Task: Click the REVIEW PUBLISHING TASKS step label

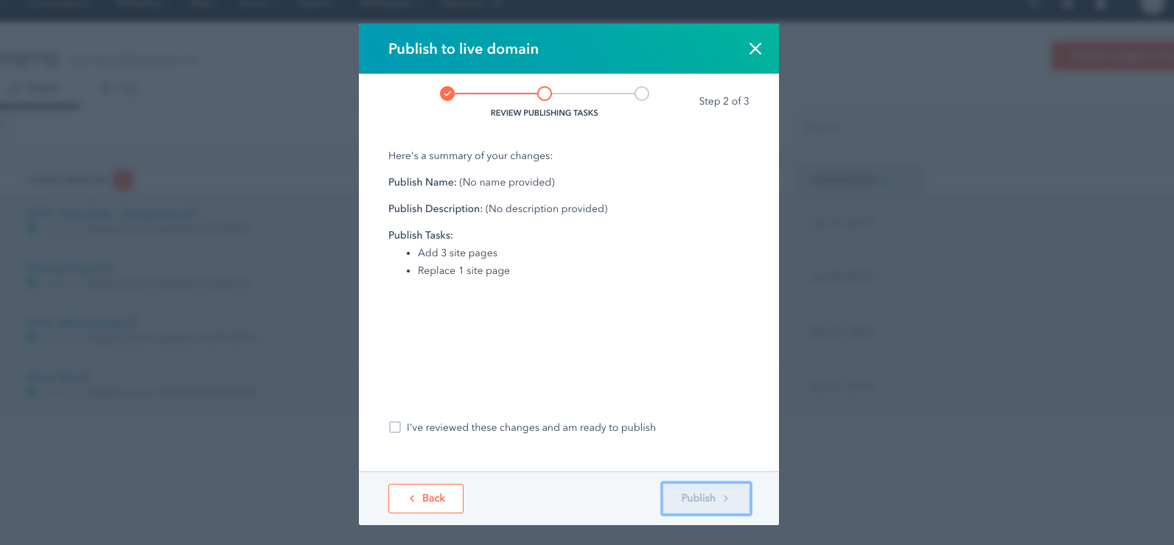Action: (545, 113)
